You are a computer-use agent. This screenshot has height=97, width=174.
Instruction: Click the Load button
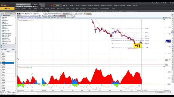pyautogui.click(x=89, y=14)
